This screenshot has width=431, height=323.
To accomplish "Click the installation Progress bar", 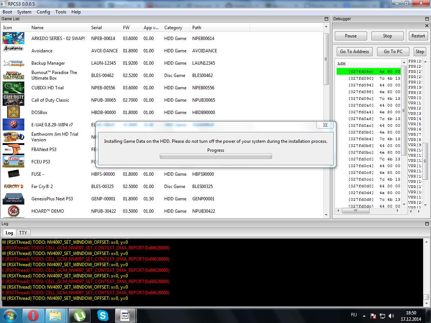I will pos(215,156).
